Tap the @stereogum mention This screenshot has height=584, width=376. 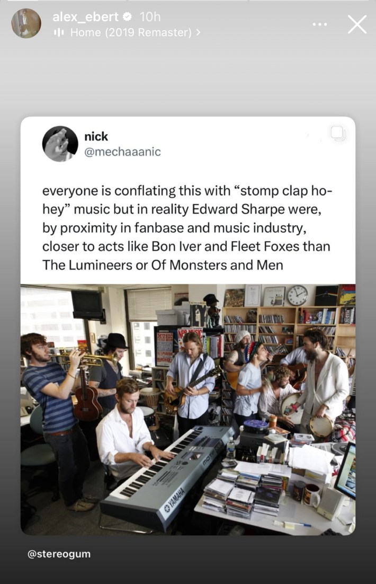59,554
